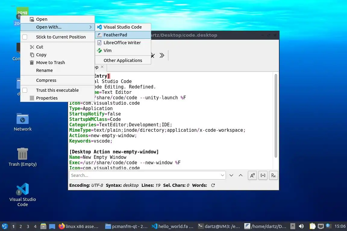
Task: Toggle Regular Expression search option
Action: (x=274, y=176)
